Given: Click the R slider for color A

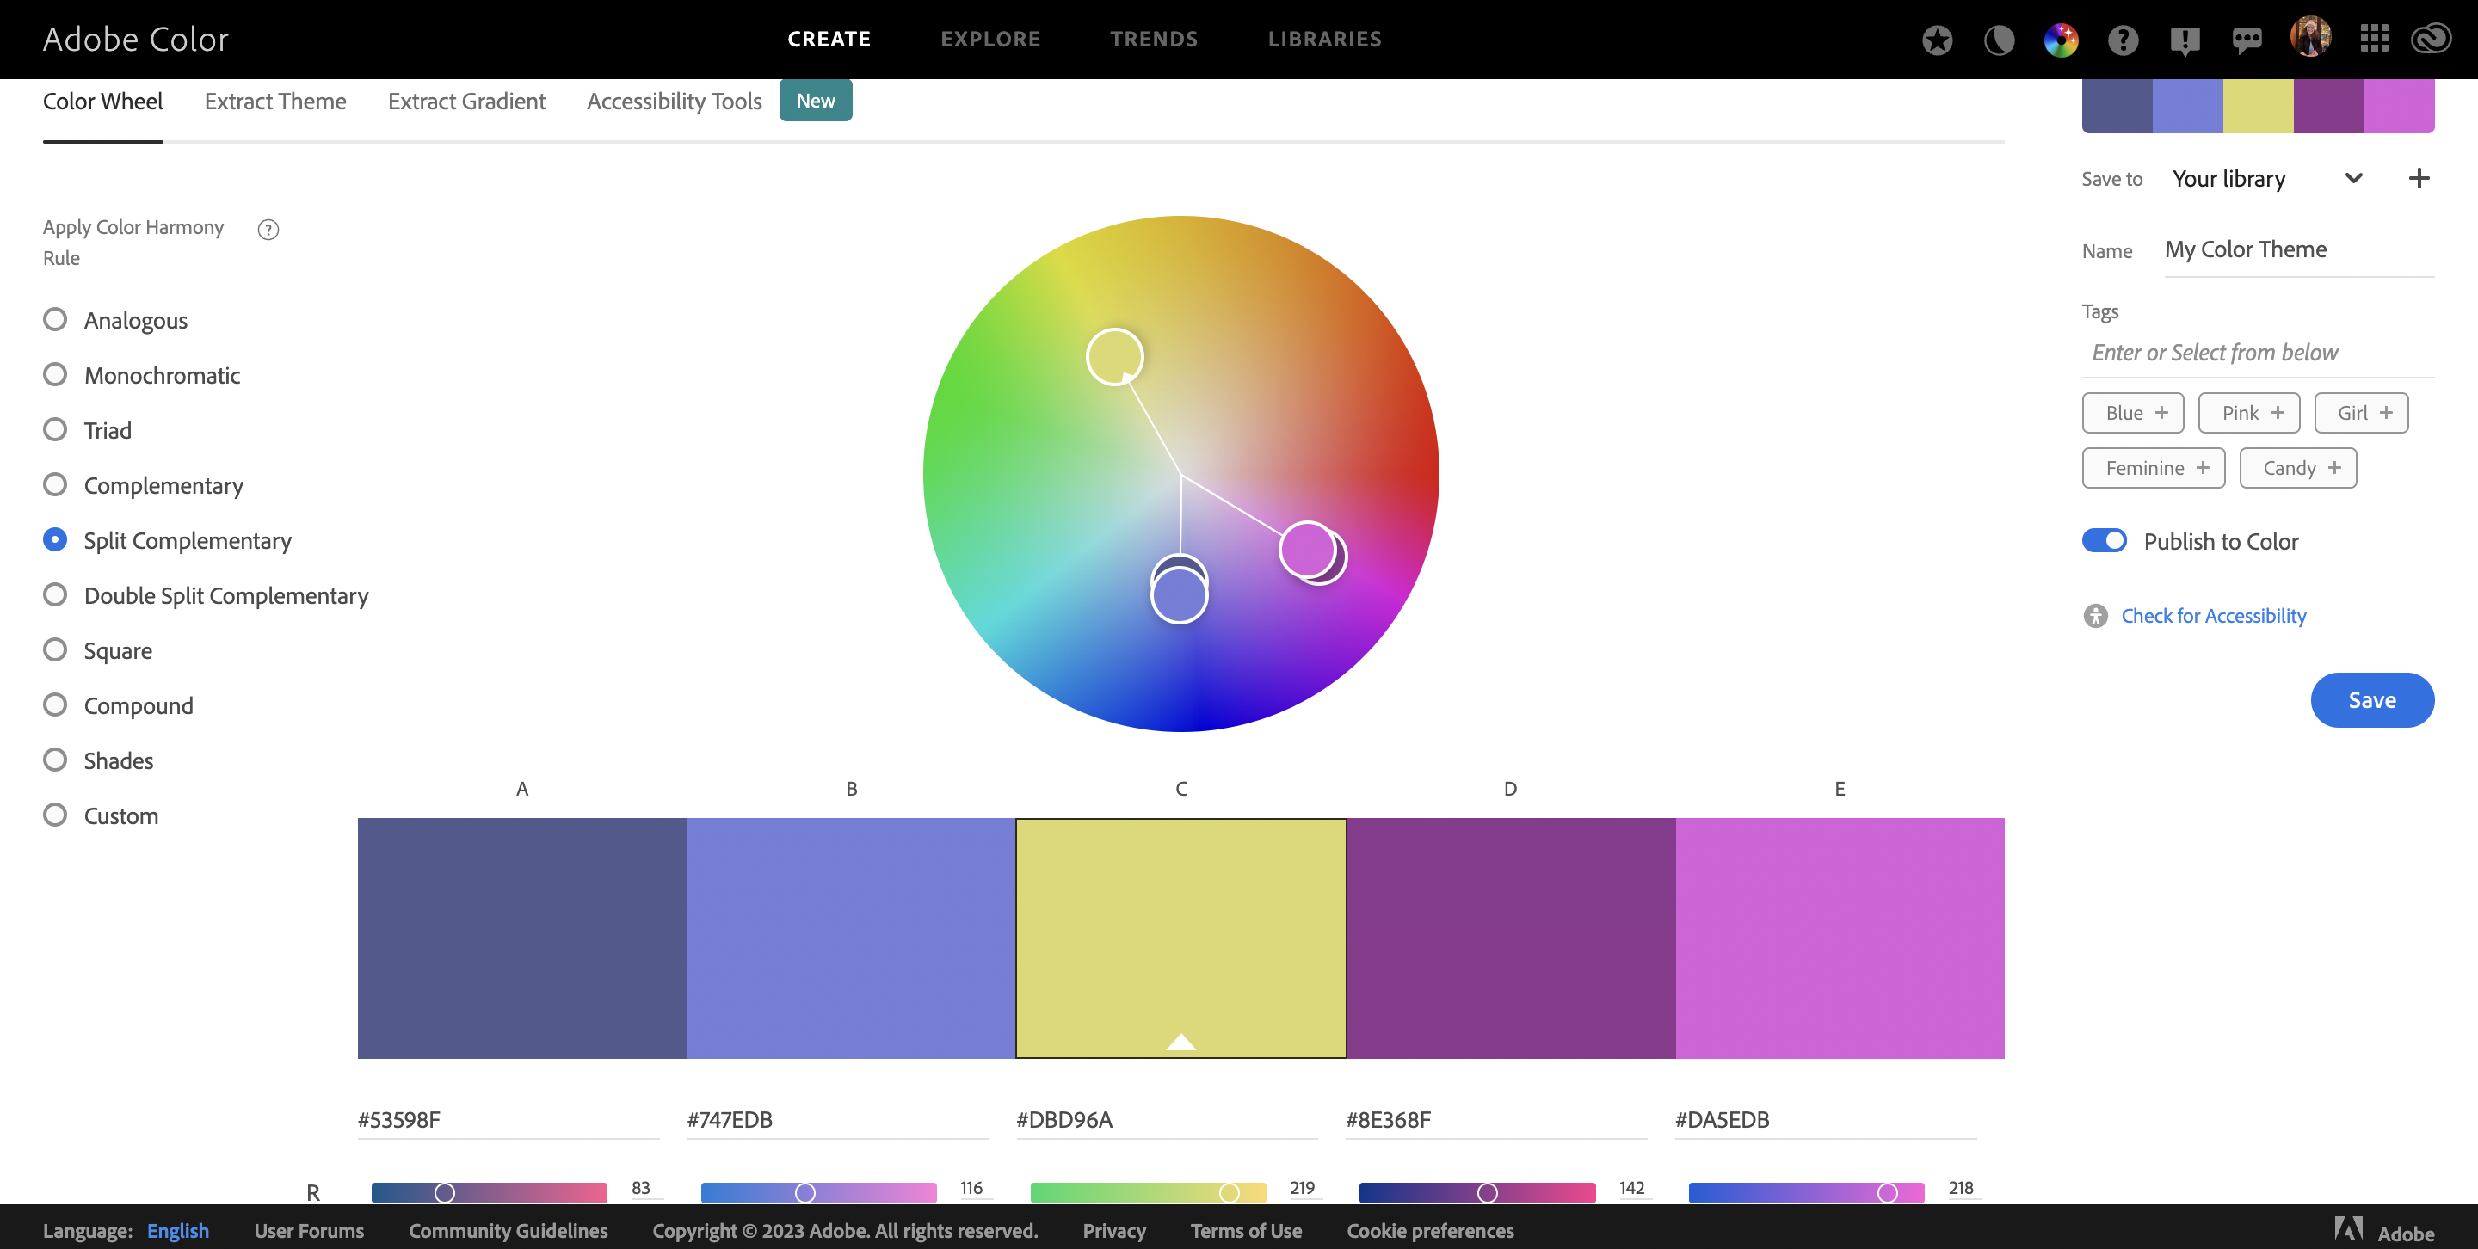Looking at the screenshot, I should pyautogui.click(x=489, y=1192).
